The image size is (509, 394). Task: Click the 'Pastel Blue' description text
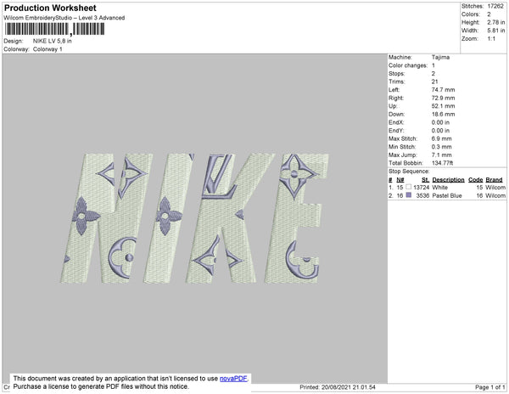coord(447,195)
